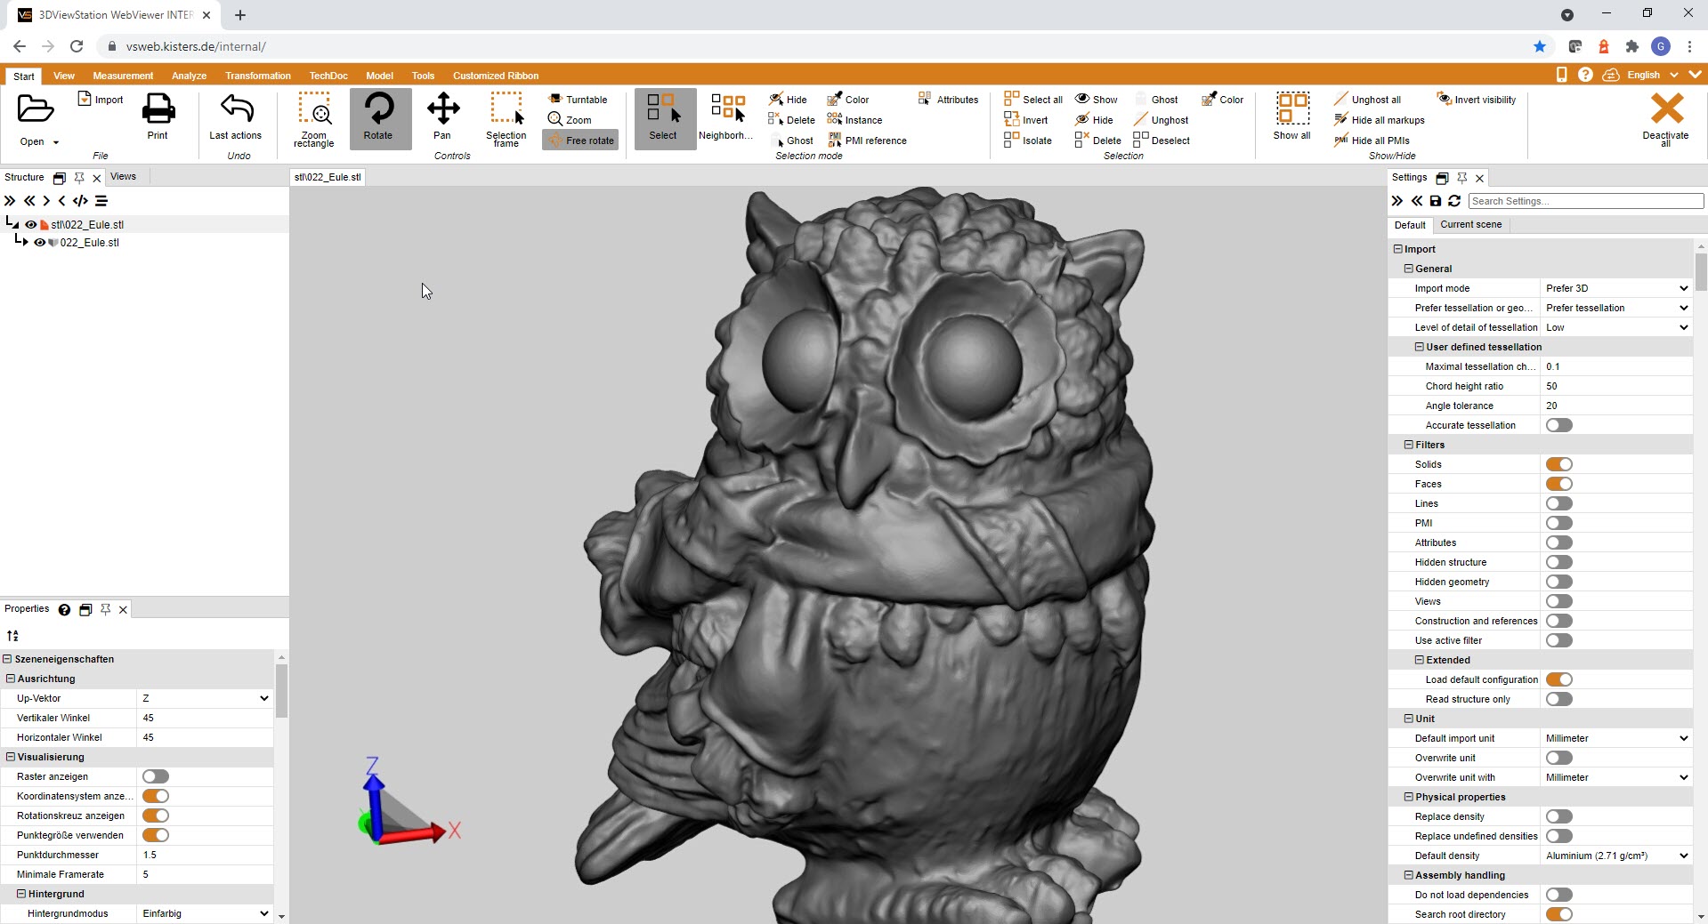Toggle Load default configuration switch
Viewport: 1708px width, 924px height.
point(1559,679)
